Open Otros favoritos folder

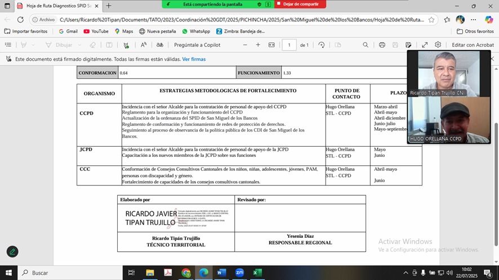[x=475, y=31]
